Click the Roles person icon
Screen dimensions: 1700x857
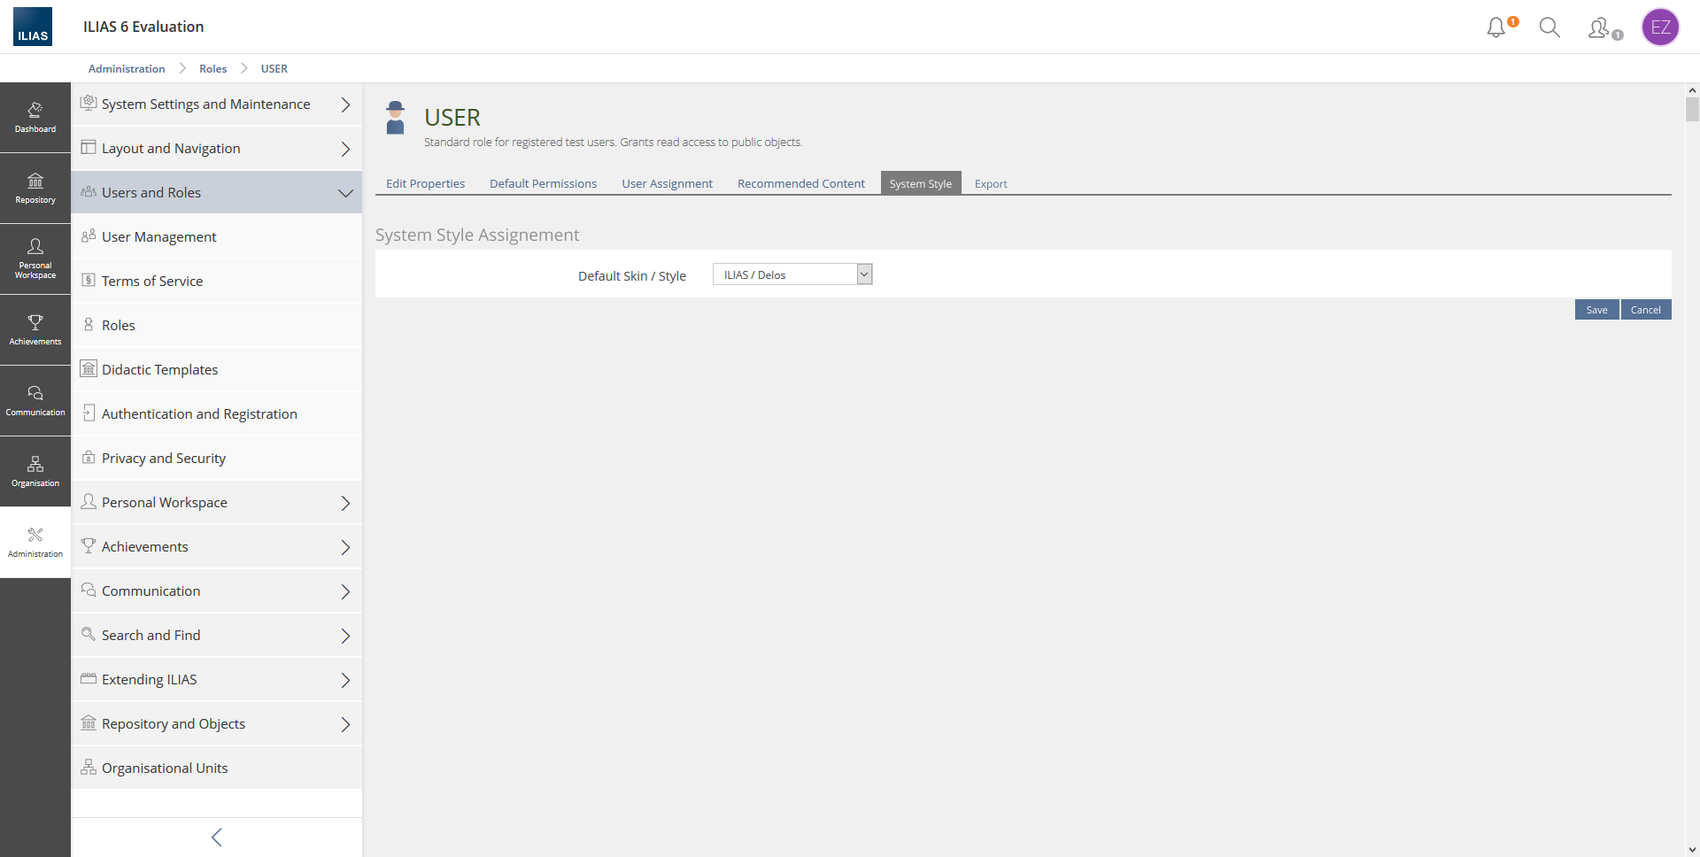[x=89, y=324]
